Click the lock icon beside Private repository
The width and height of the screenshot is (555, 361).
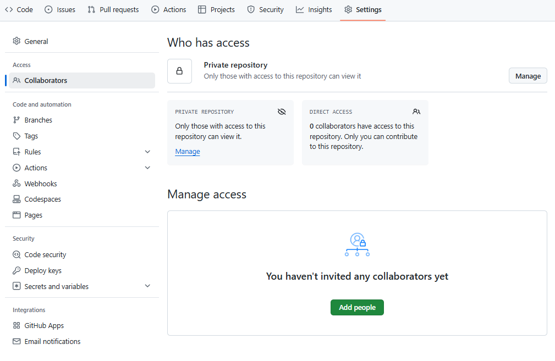point(179,71)
